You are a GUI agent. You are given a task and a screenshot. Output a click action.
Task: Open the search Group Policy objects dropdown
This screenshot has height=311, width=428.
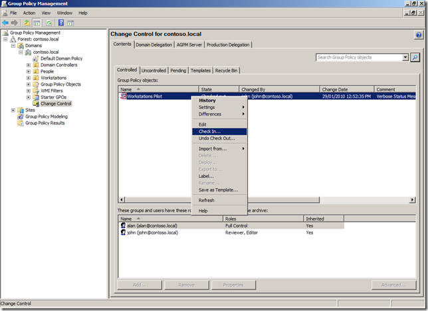pos(405,58)
